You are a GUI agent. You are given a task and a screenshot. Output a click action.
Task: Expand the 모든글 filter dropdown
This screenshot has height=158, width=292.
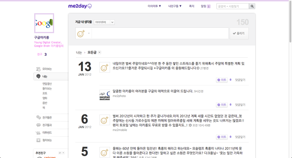[x=99, y=52]
